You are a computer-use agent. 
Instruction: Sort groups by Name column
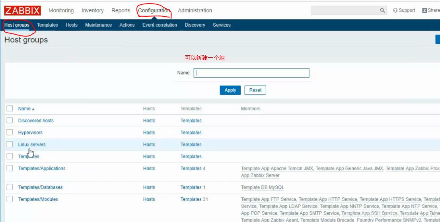pyautogui.click(x=26, y=109)
